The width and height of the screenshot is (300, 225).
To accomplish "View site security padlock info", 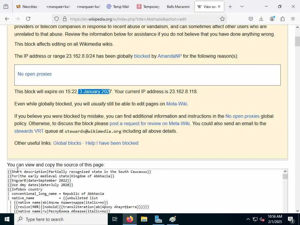I will pyautogui.click(x=65, y=19).
